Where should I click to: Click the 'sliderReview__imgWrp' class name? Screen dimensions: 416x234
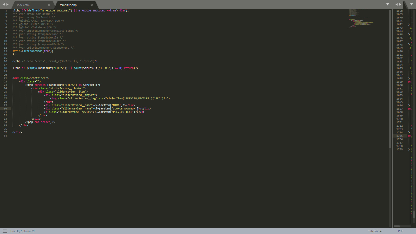coord(79,95)
